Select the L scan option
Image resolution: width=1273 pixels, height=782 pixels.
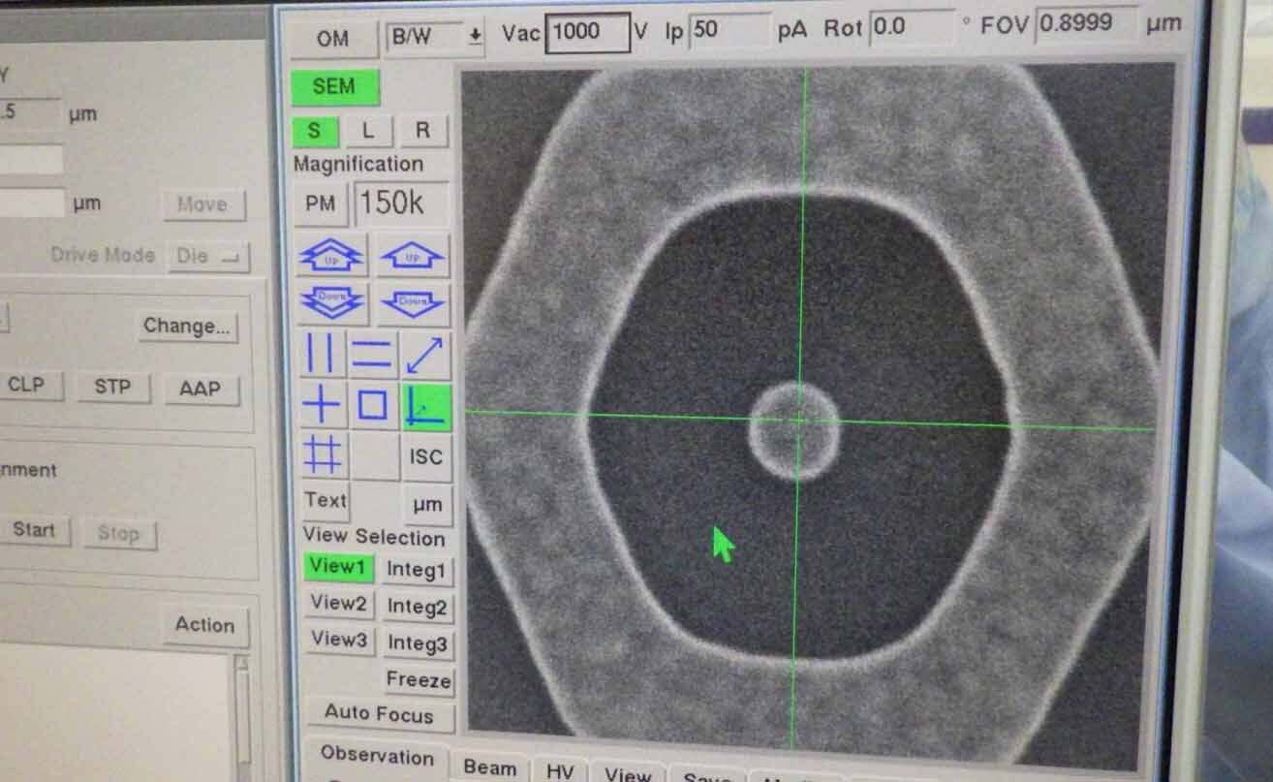tap(368, 131)
